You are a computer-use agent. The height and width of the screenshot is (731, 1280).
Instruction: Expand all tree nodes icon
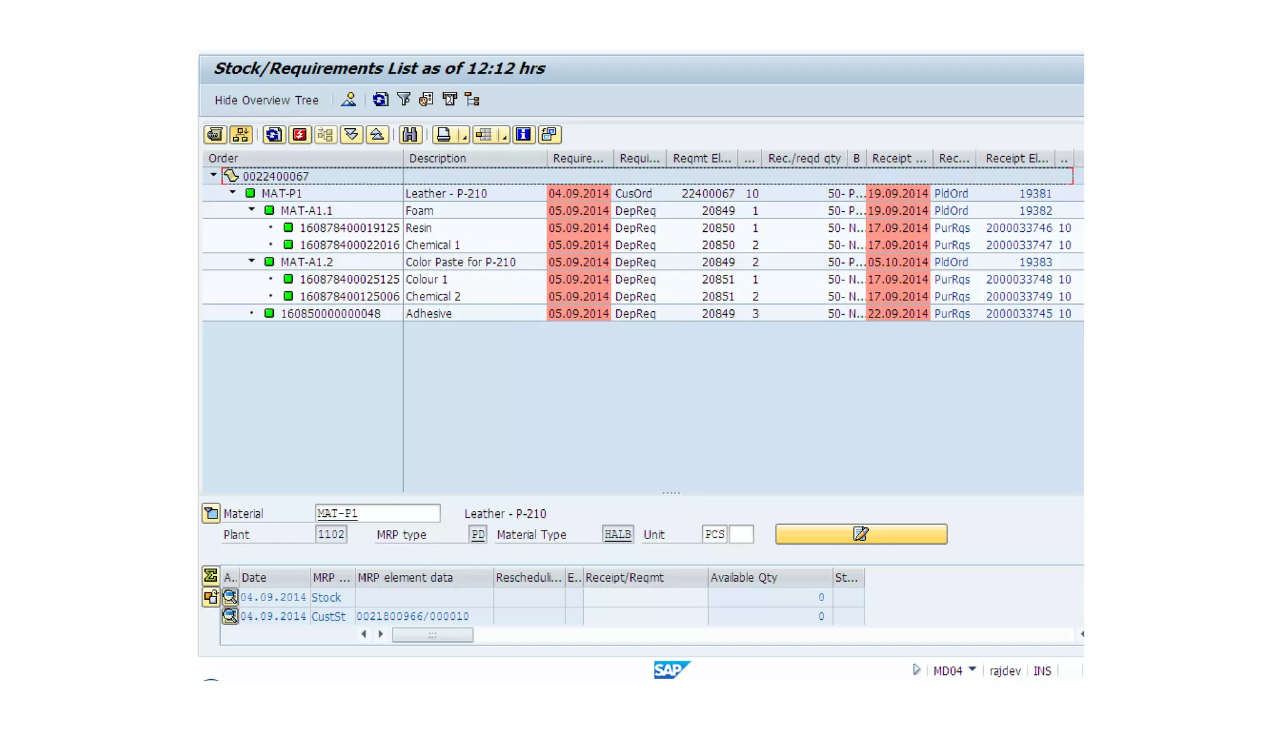coord(351,134)
